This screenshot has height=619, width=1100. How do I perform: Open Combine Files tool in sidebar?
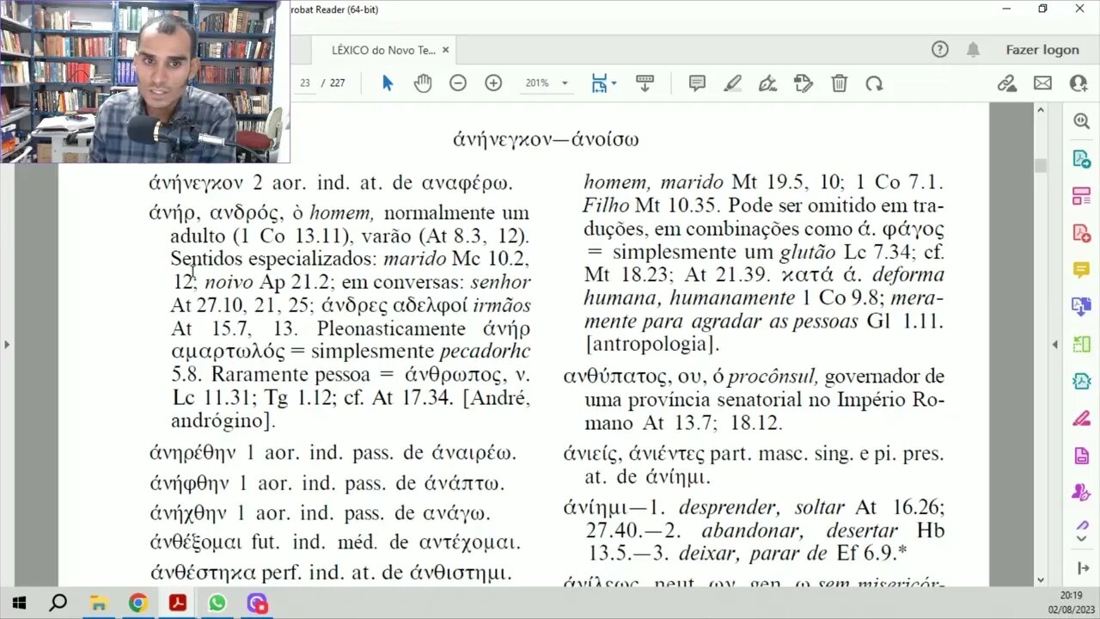(1081, 307)
